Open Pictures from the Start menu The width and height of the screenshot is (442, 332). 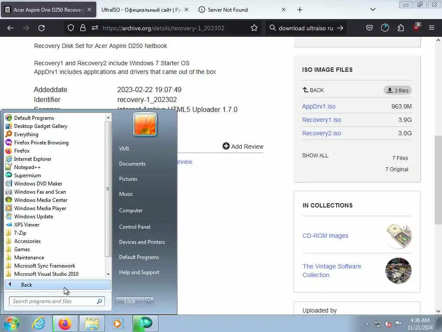(x=128, y=179)
